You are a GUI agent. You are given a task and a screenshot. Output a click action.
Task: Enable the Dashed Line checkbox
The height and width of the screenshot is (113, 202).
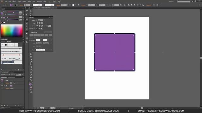[x=30, y=32]
